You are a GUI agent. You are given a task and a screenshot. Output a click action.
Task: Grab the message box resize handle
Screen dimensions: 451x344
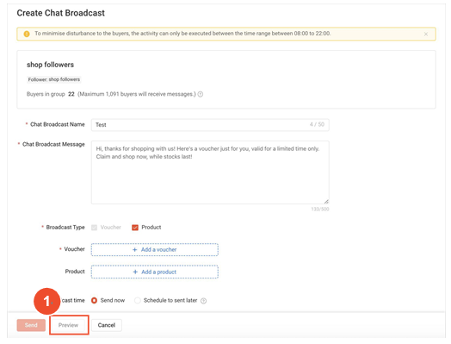[x=326, y=202]
